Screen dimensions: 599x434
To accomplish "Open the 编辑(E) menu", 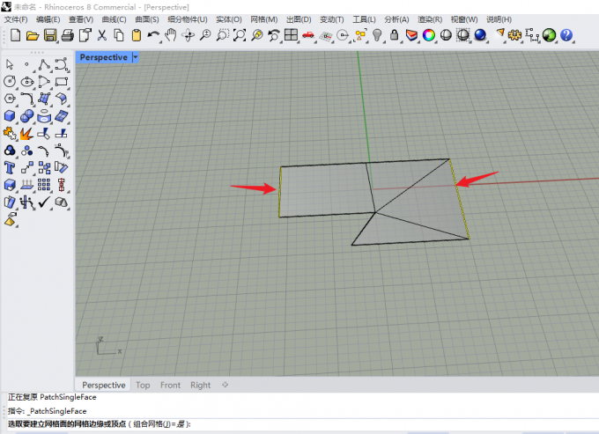I will pos(48,19).
